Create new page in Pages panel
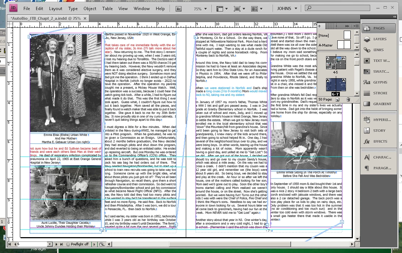 click(x=337, y=99)
